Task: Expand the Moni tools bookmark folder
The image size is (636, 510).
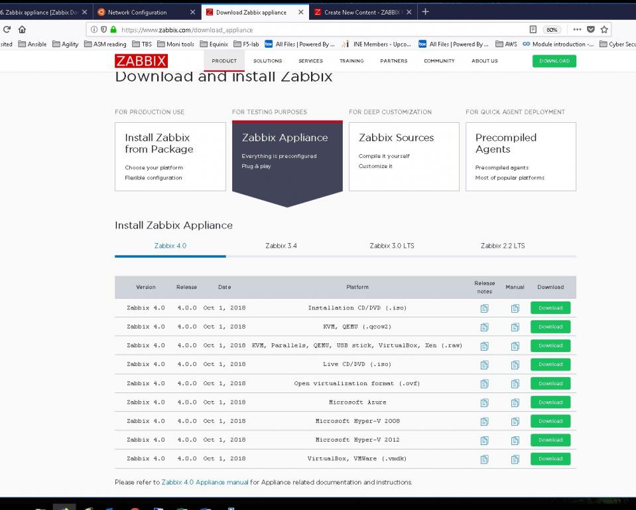Action: point(175,44)
